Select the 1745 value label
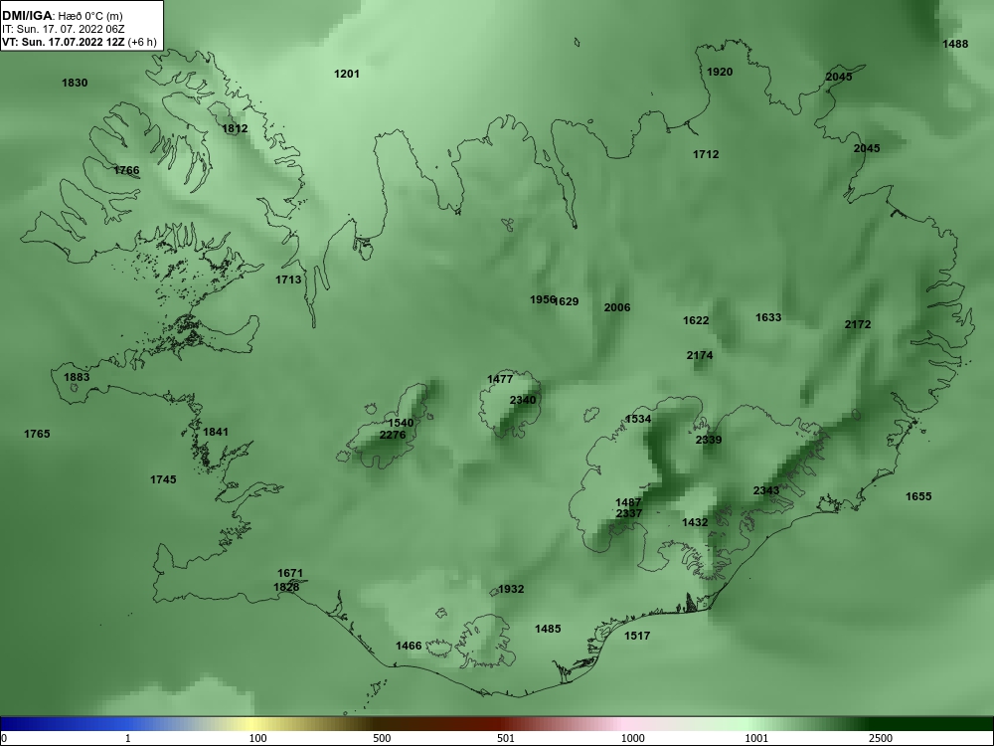Screen dimensions: 994x746 pos(164,479)
